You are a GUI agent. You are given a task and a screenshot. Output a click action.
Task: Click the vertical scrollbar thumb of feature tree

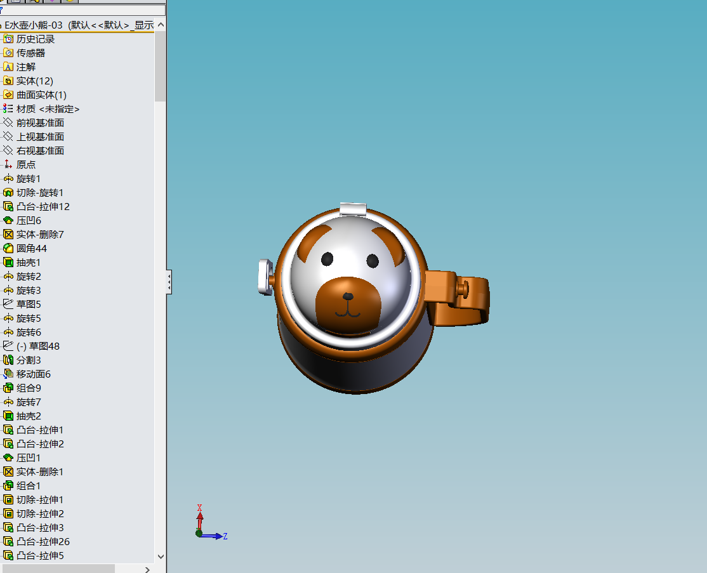click(160, 67)
